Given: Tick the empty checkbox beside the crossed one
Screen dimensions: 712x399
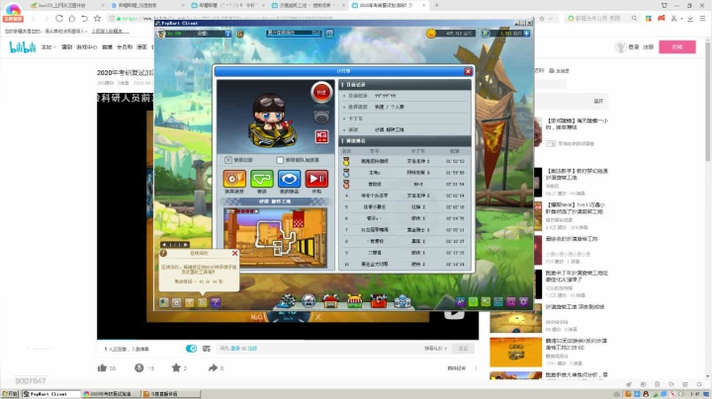Looking at the screenshot, I should (x=280, y=160).
